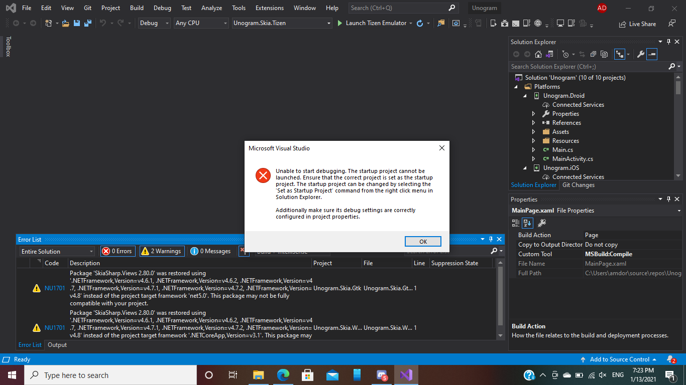
Task: Click the Categorized icon in Properties panel
Action: (516, 223)
